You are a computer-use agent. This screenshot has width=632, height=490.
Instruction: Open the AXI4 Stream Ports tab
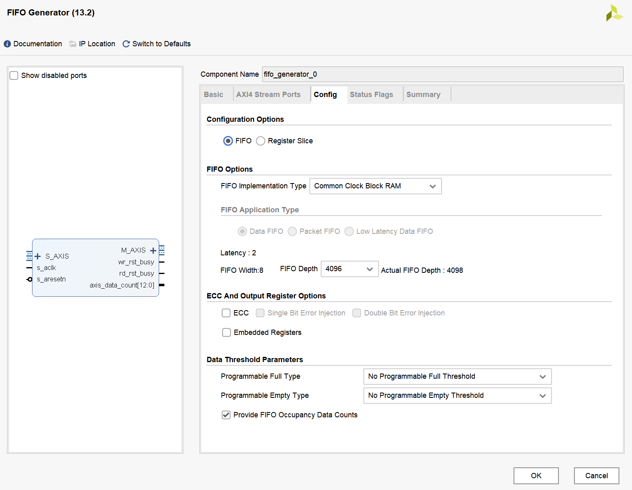tap(268, 95)
